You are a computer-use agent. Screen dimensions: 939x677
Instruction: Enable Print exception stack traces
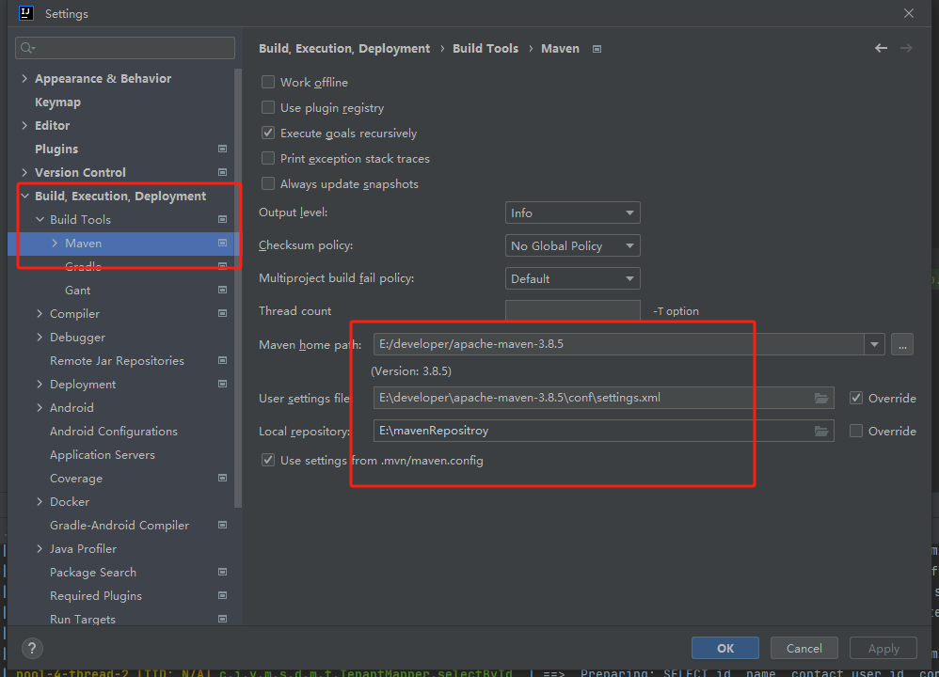(268, 158)
